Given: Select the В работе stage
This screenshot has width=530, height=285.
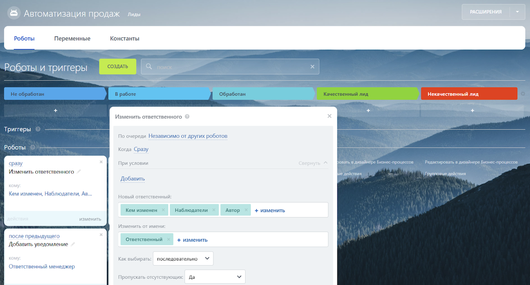Looking at the screenshot, I should 159,94.
